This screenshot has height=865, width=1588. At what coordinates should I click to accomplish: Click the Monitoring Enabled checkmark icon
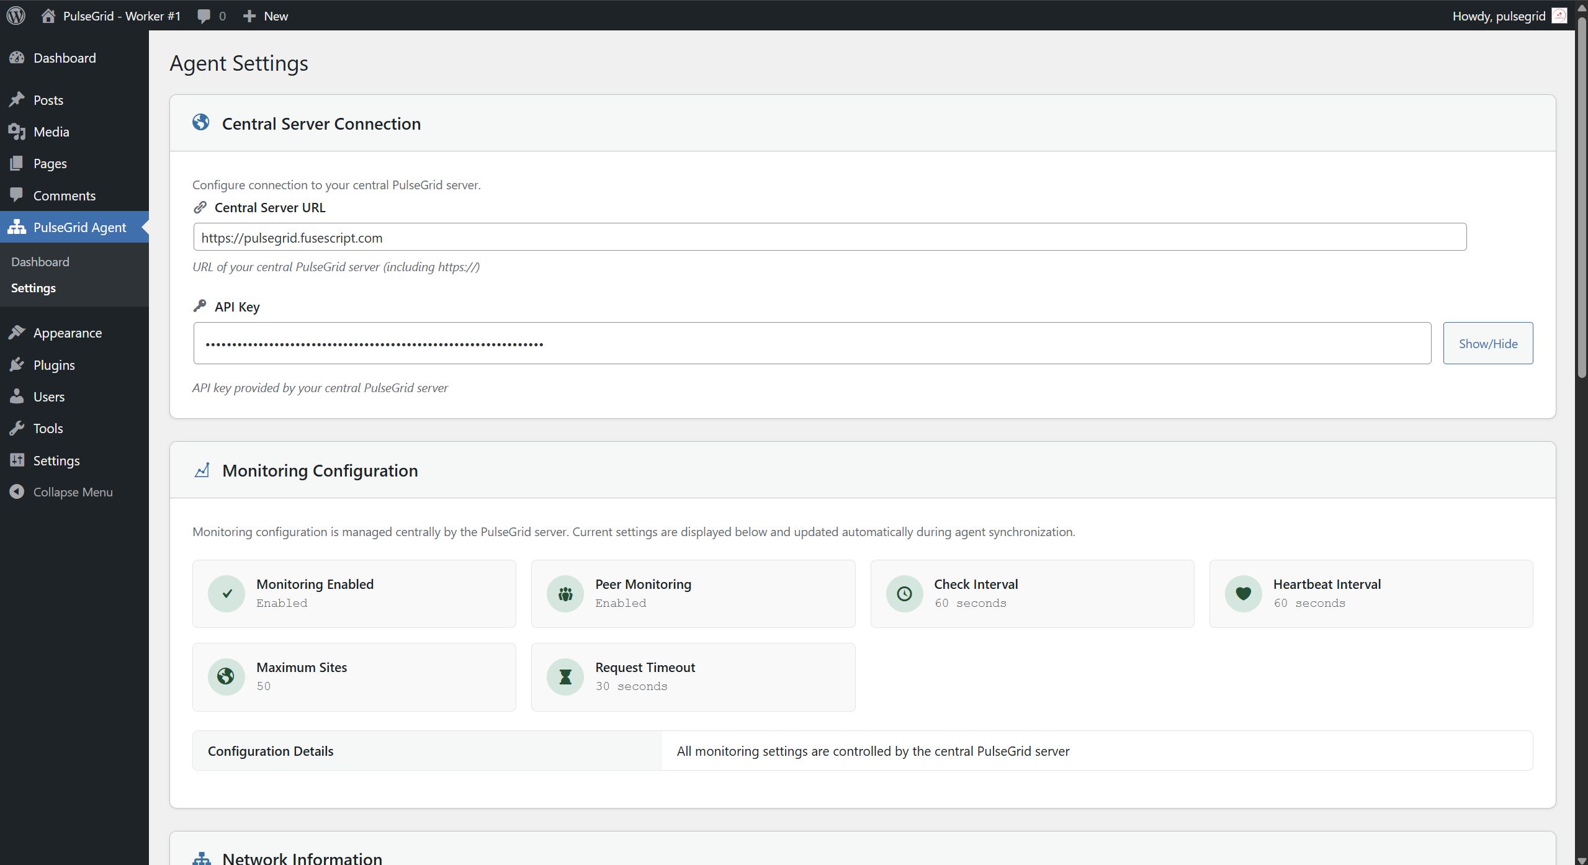[227, 594]
